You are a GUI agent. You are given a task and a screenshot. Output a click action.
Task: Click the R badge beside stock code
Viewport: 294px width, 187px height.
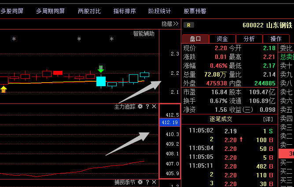coord(189,25)
